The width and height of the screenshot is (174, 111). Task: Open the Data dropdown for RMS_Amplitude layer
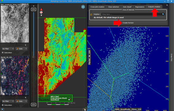pyautogui.click(x=21, y=49)
